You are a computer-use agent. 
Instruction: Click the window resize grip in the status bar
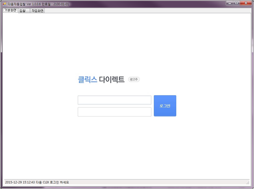(x=248, y=183)
